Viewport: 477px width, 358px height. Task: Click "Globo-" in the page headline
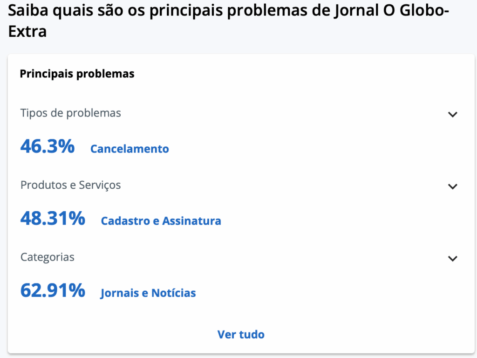pyautogui.click(x=428, y=11)
